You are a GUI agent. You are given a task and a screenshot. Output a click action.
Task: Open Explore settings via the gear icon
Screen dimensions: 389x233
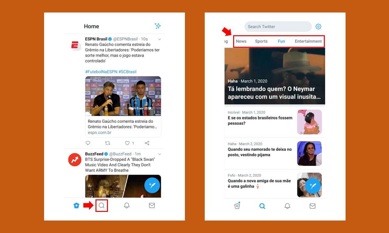[318, 27]
